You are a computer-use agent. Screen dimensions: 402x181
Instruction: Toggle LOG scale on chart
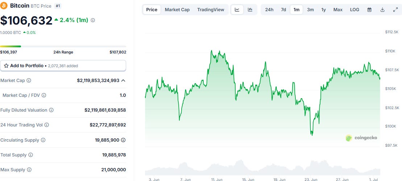point(355,10)
